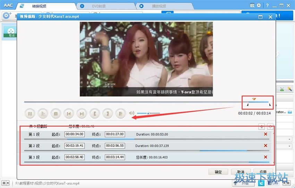Click the add video disc icon

click(x=7, y=15)
